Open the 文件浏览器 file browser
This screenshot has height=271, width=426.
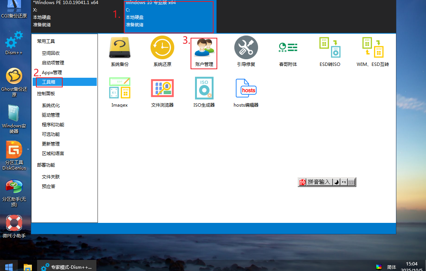[162, 92]
